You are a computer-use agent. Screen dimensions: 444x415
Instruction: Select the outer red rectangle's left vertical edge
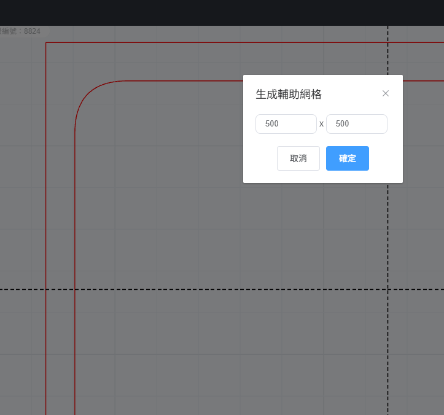(x=46, y=215)
